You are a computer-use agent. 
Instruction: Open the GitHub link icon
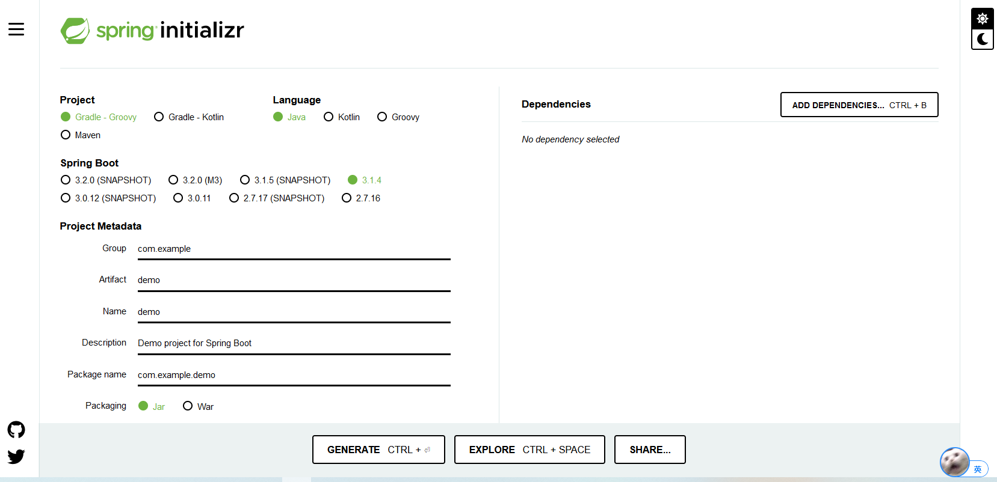click(x=16, y=430)
